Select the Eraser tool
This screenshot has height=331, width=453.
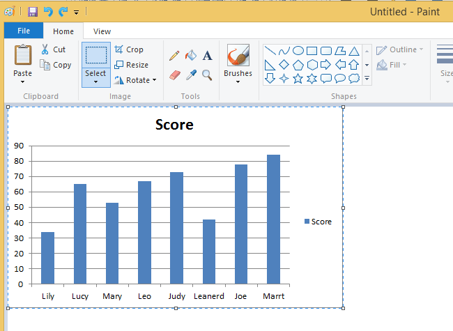click(x=175, y=75)
